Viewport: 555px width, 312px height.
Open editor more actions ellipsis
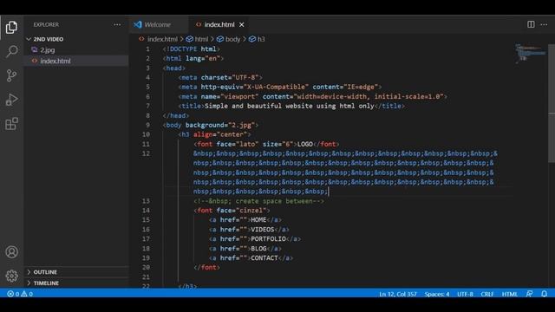(544, 24)
